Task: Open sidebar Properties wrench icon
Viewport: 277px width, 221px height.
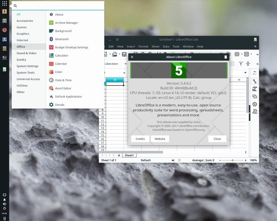Action: (254, 81)
